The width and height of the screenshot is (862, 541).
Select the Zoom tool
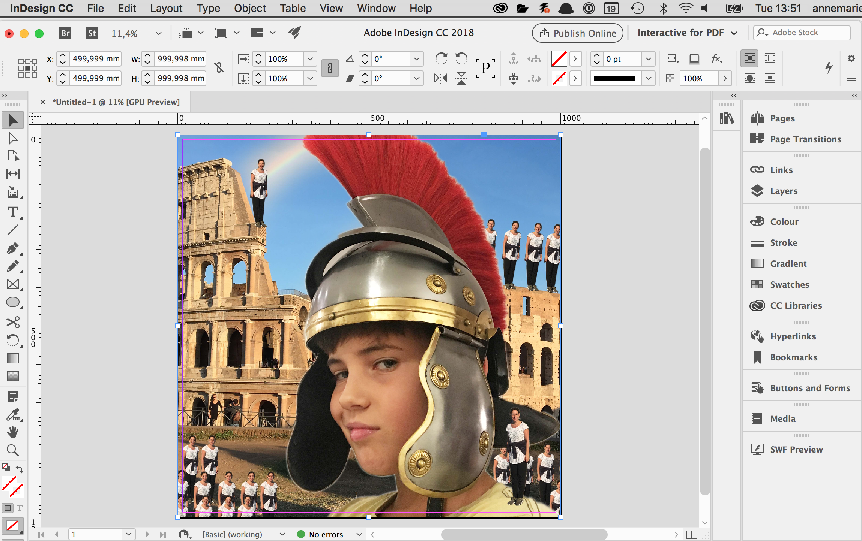(13, 450)
